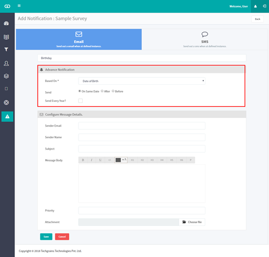Viewport: 269px width, 257px height.
Task: Switch to the Email tab
Action: pos(79,39)
